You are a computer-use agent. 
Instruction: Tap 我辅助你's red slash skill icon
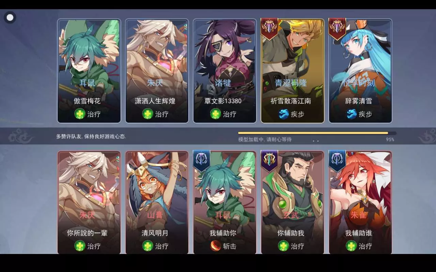[x=215, y=246]
